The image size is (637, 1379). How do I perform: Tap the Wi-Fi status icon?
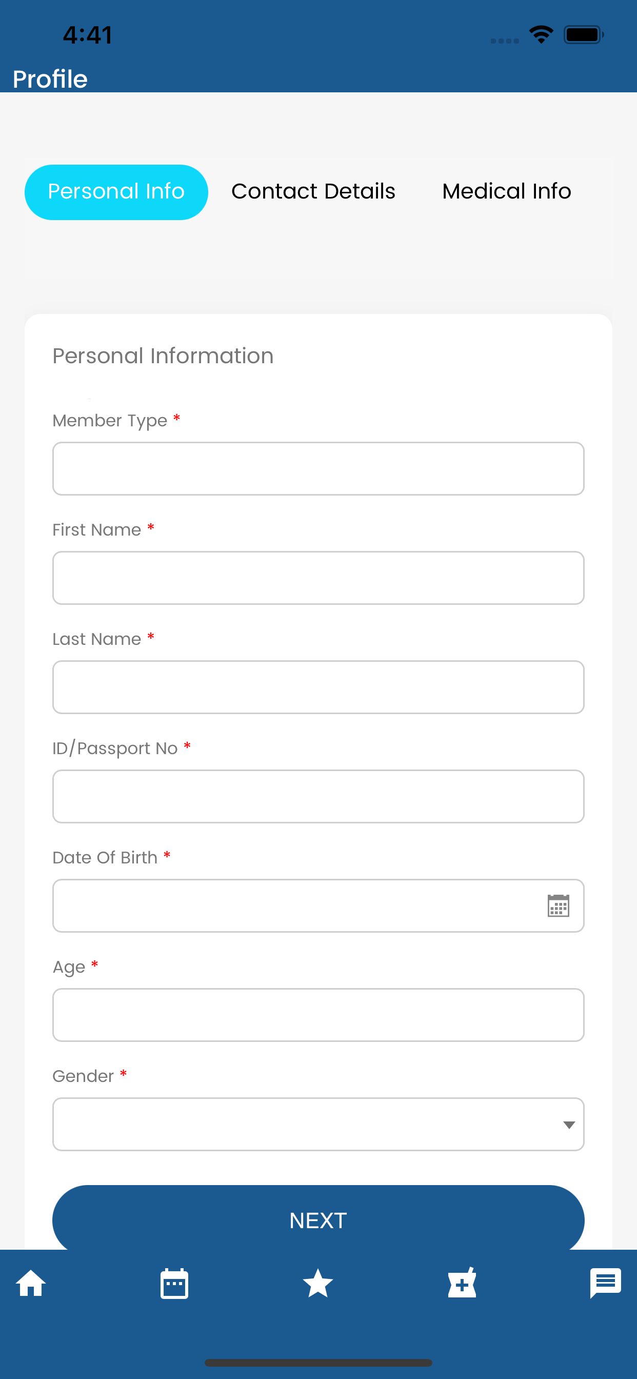[541, 35]
